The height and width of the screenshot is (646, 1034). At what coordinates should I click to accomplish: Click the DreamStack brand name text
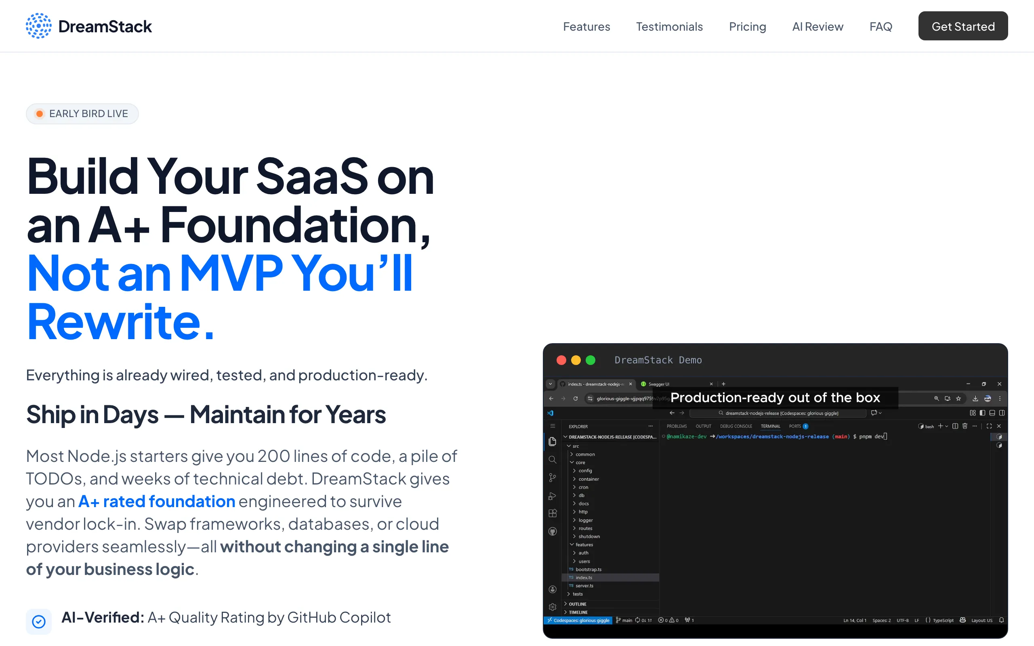(105, 27)
